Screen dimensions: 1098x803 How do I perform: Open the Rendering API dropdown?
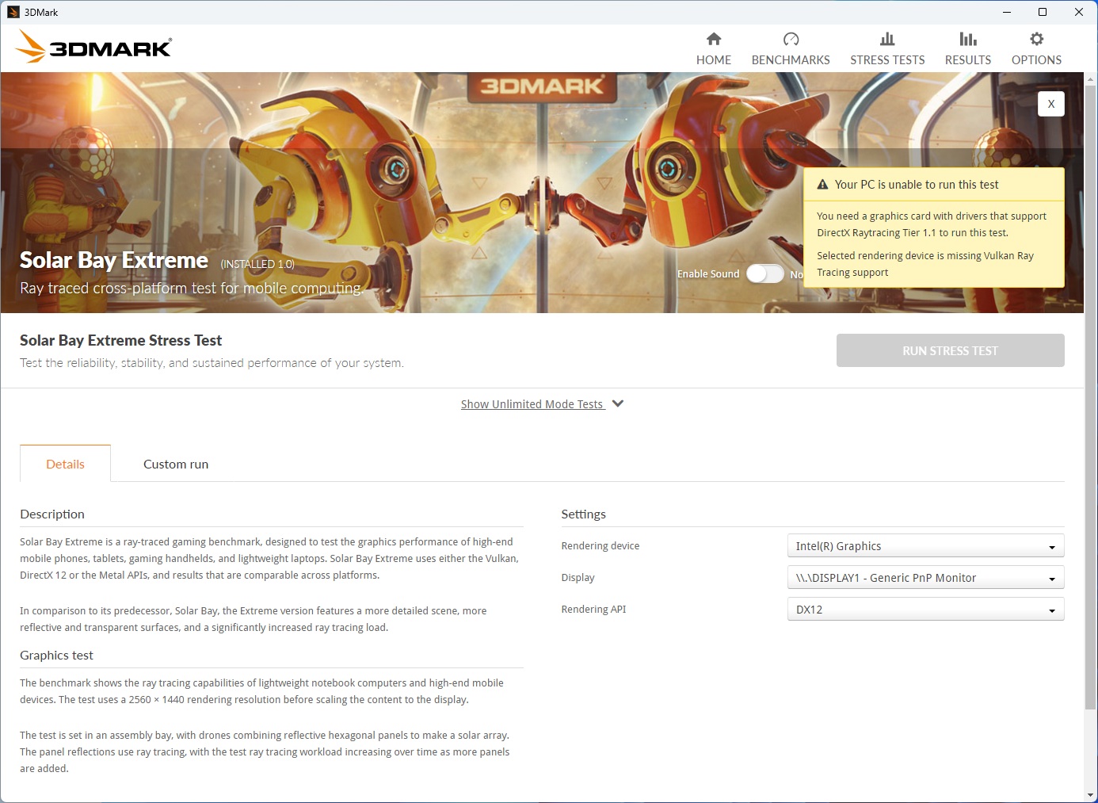coord(925,610)
